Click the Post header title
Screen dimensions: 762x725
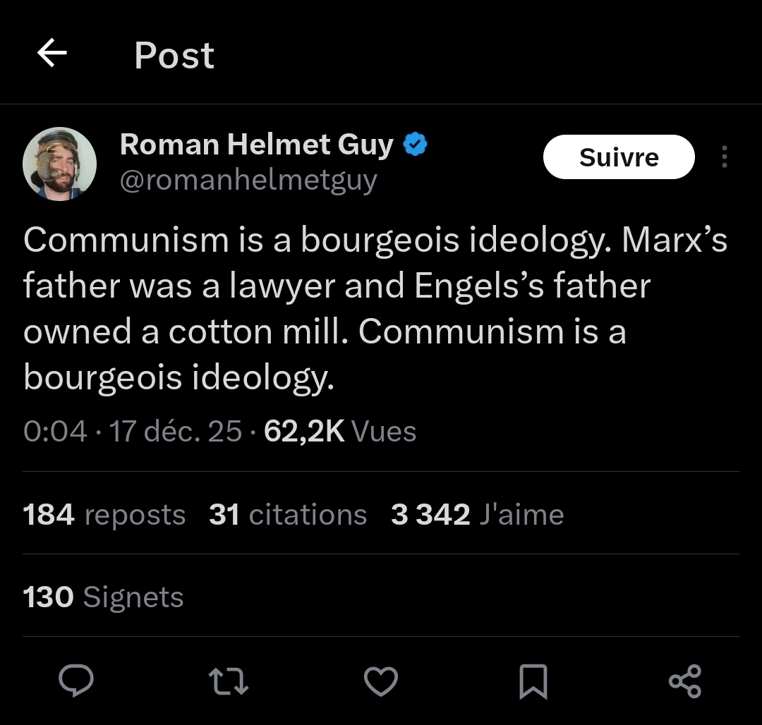(x=174, y=55)
